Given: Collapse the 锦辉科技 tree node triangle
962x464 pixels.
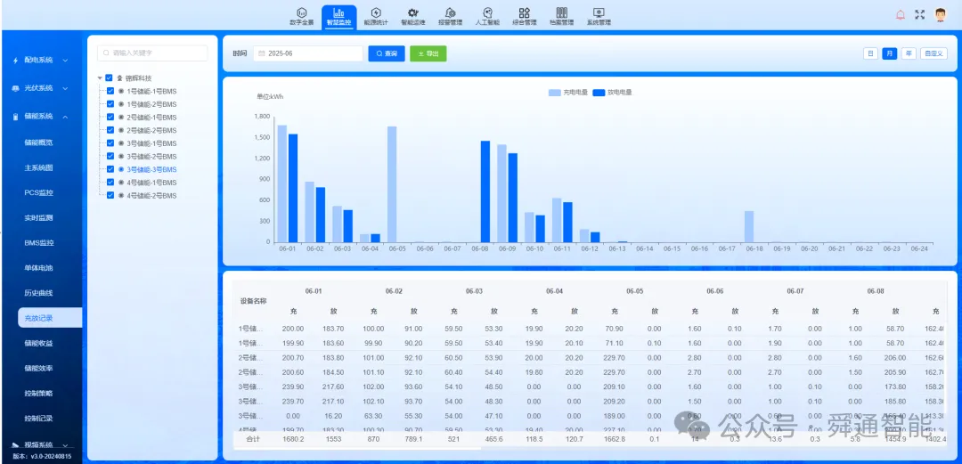Looking at the screenshot, I should click(x=100, y=78).
